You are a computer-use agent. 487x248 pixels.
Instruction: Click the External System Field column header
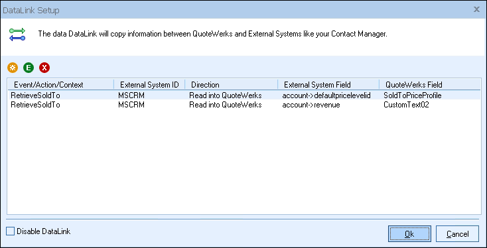(328, 85)
